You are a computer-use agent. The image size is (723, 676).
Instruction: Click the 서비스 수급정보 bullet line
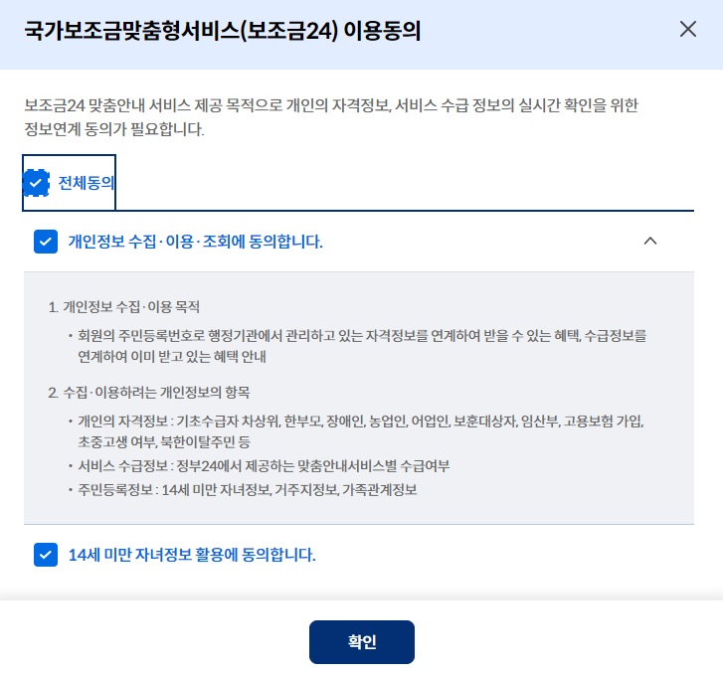click(264, 466)
